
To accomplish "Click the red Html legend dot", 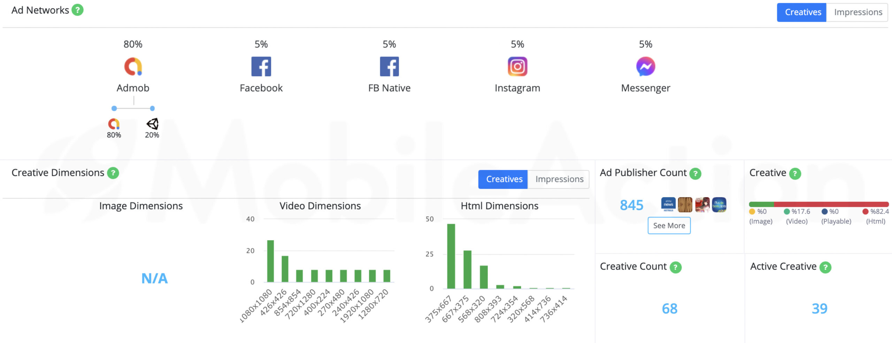I will pyautogui.click(x=865, y=211).
